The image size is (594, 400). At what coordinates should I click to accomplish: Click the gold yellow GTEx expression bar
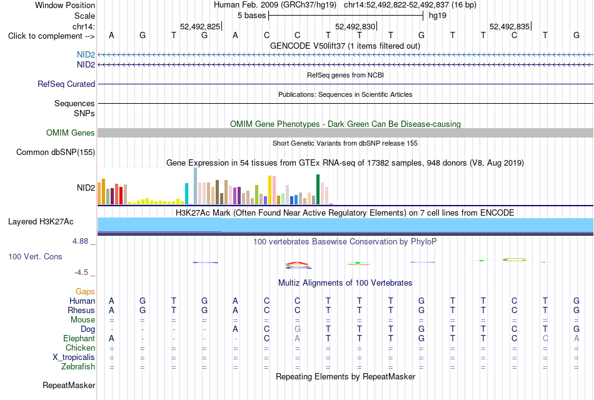coord(269,190)
